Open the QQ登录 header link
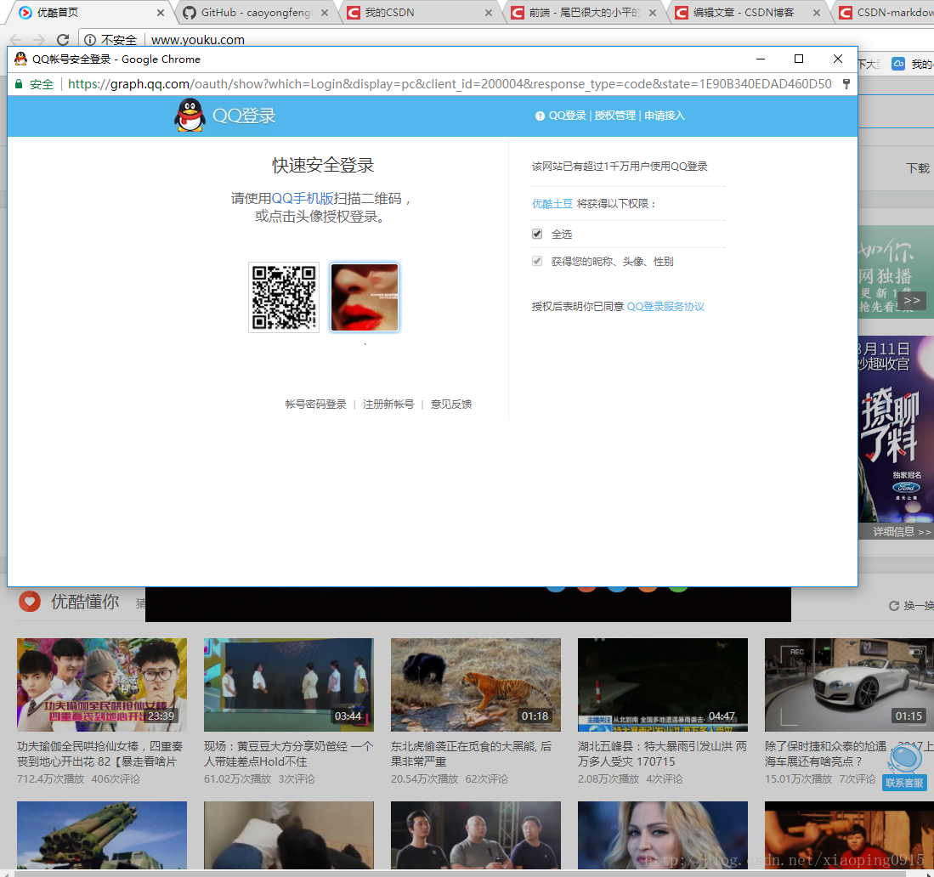This screenshot has width=934, height=877. click(567, 116)
